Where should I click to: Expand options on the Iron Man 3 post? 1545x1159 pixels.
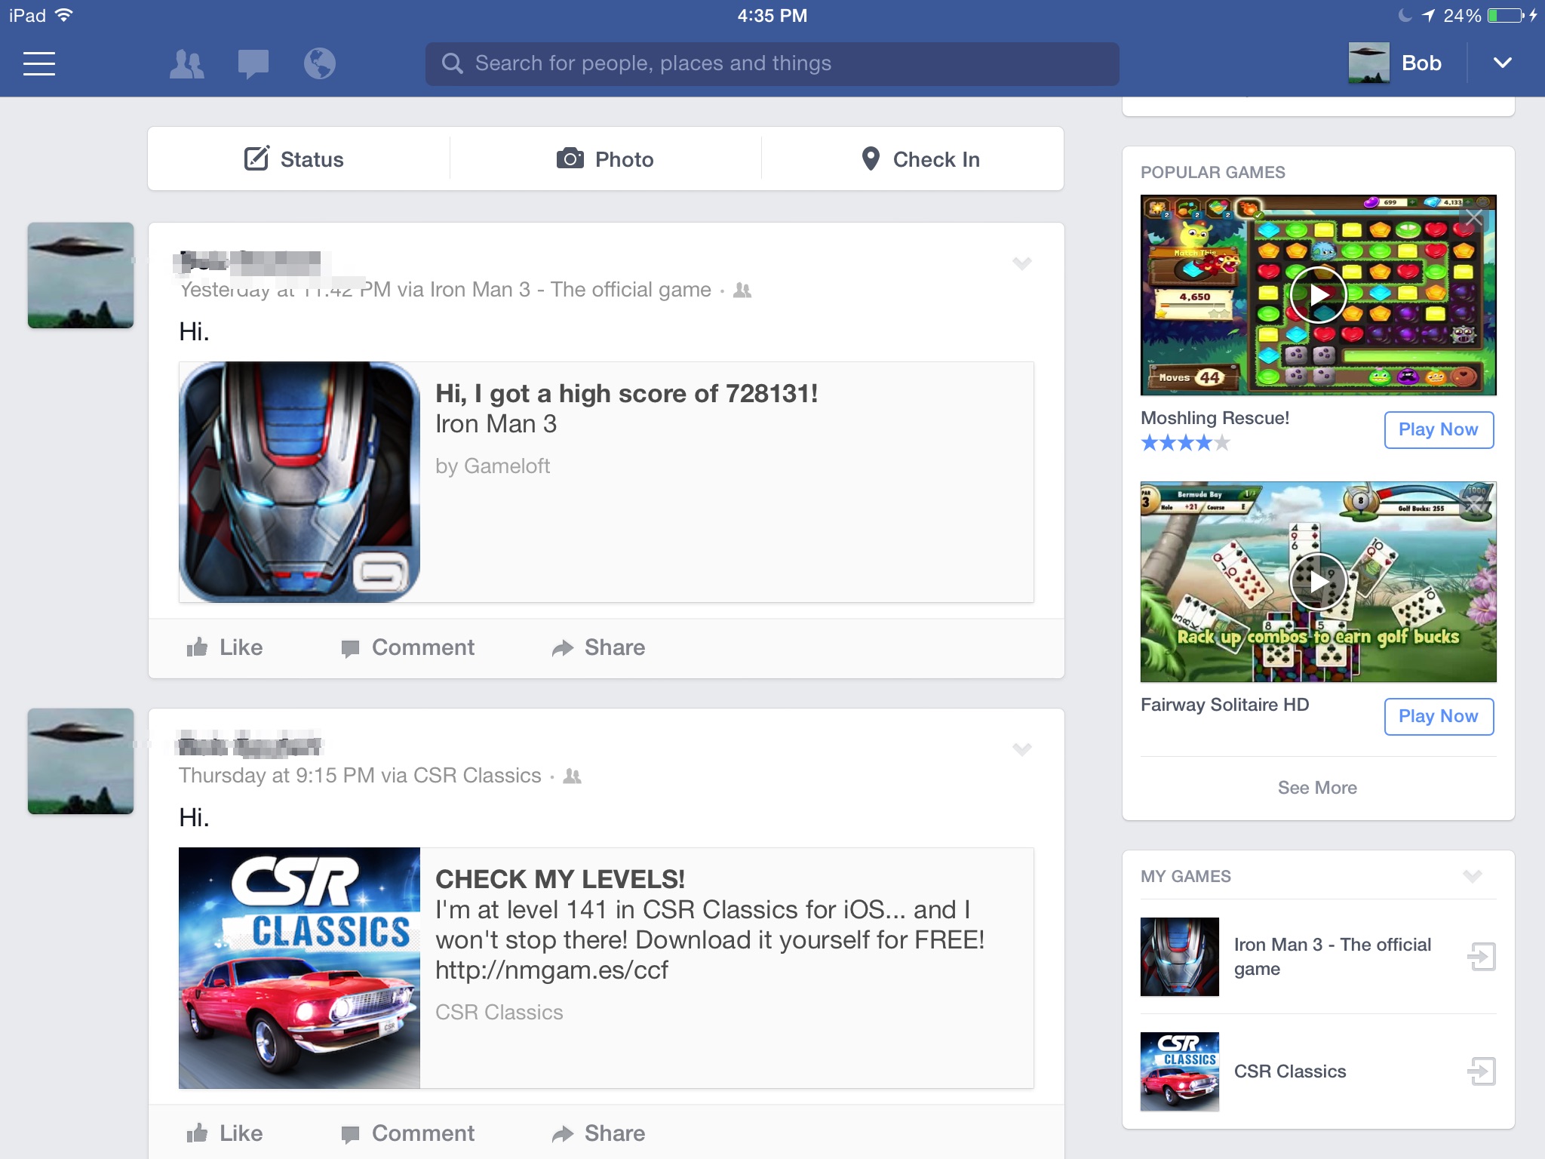1022,263
